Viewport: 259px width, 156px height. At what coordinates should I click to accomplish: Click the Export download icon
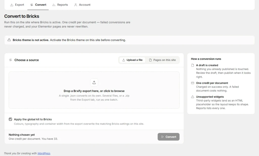[12, 5]
